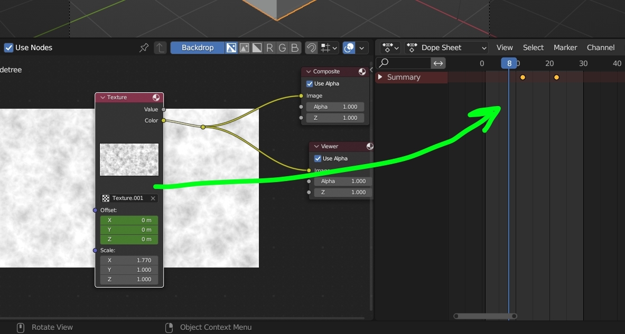Click the keyframe dot near frame 14
This screenshot has height=334, width=625.
[523, 77]
